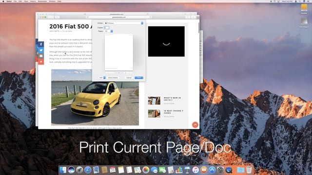Open Pages document icon in Dock
The height and width of the screenshot is (175, 312).
pos(171,170)
